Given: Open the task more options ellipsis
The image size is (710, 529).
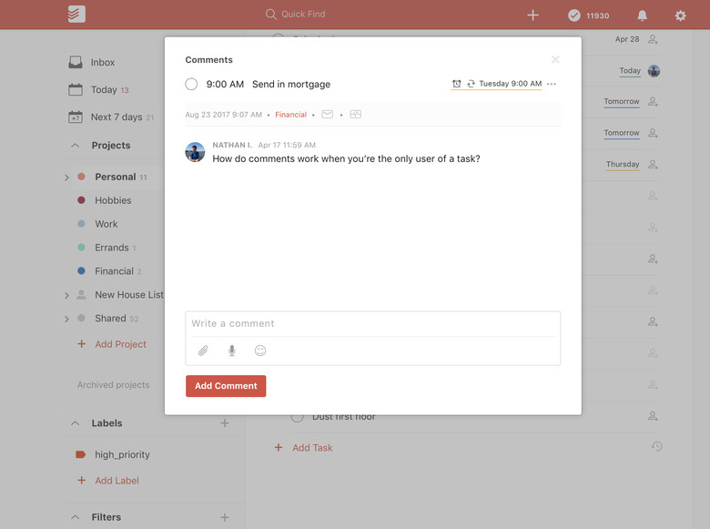Looking at the screenshot, I should click(552, 84).
